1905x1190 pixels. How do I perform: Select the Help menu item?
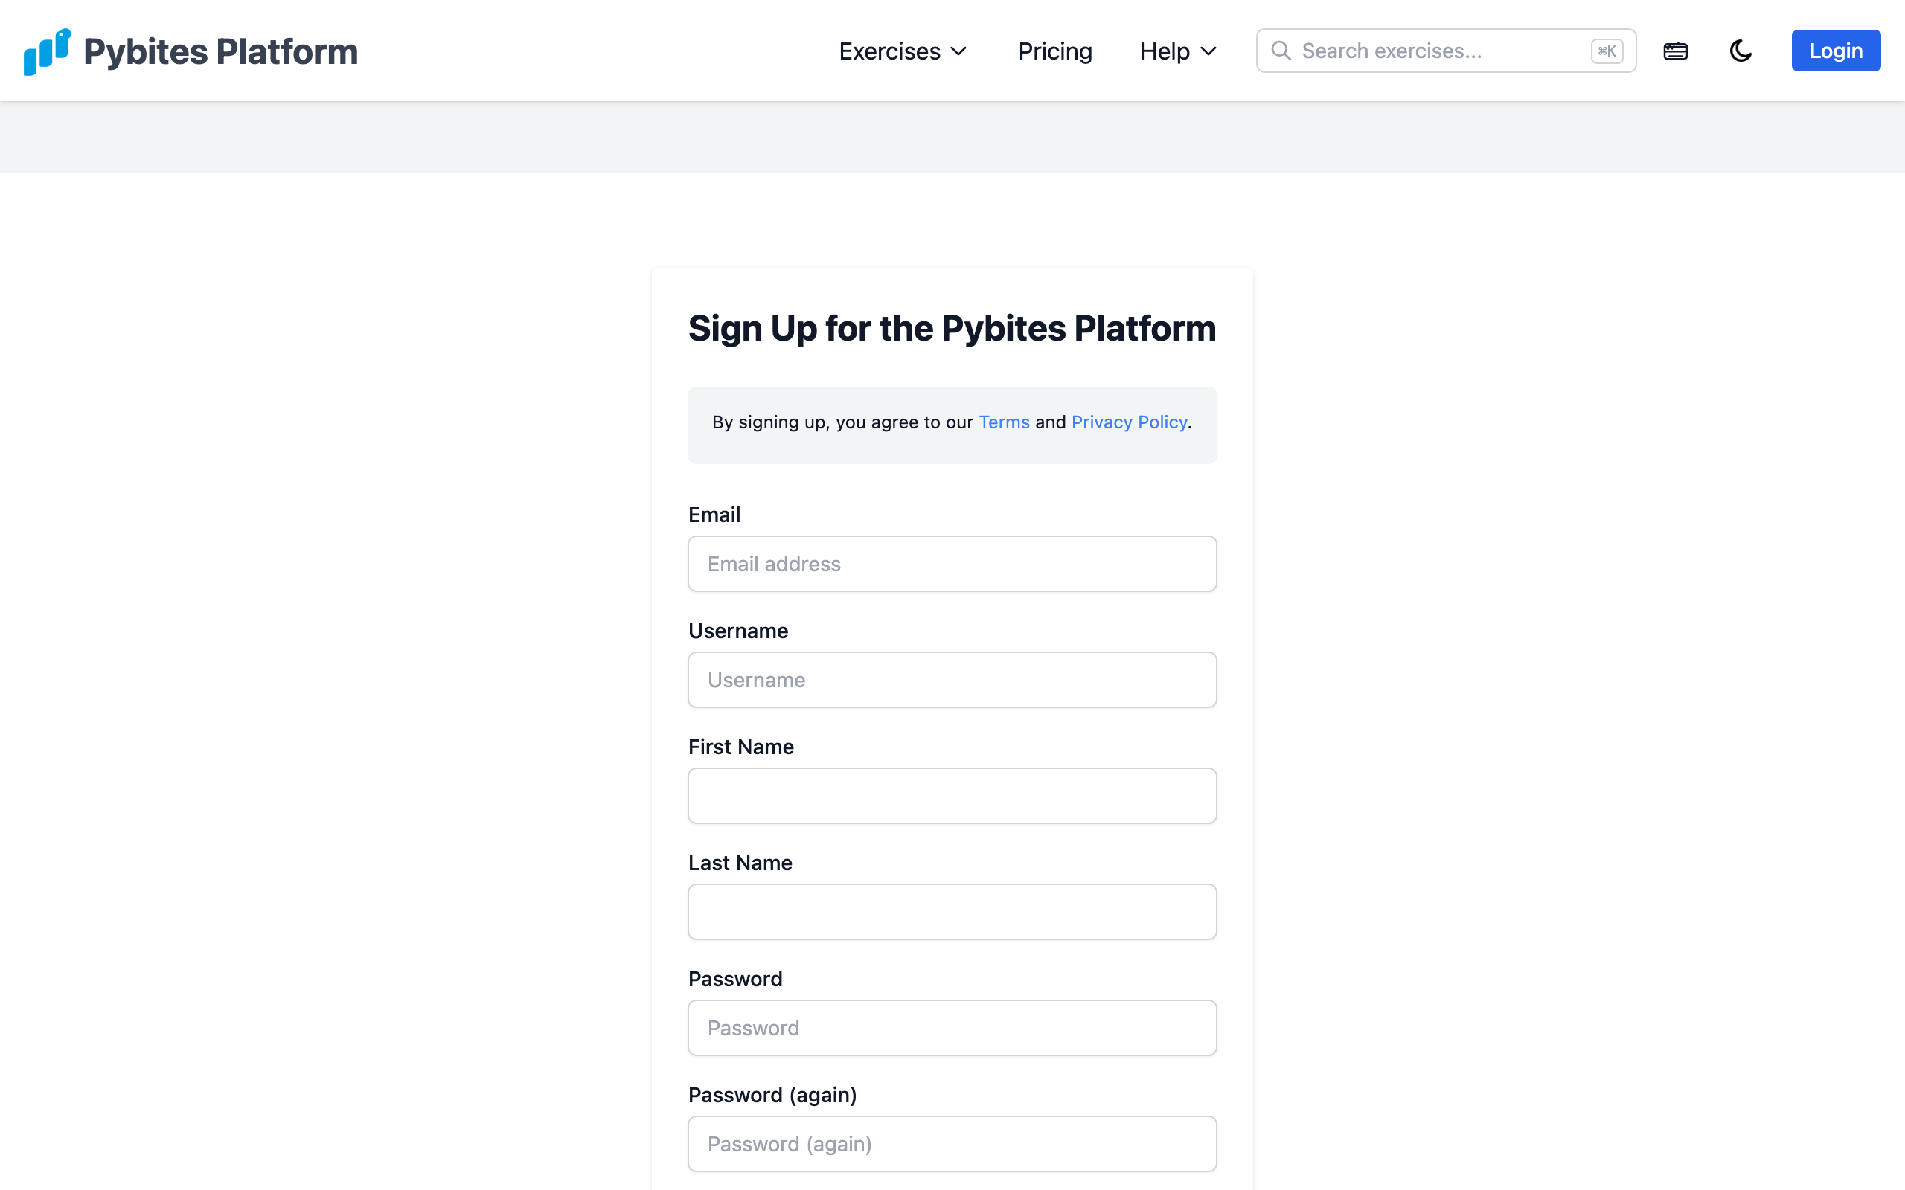(1165, 51)
